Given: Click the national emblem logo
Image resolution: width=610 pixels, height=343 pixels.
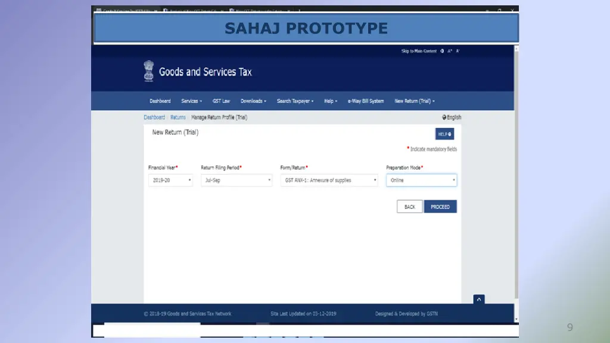Looking at the screenshot, I should tap(148, 71).
